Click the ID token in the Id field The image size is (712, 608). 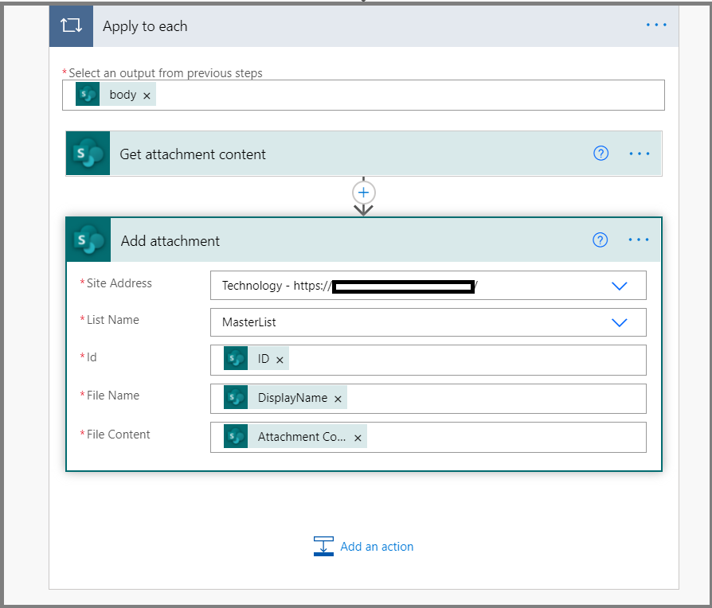[263, 358]
